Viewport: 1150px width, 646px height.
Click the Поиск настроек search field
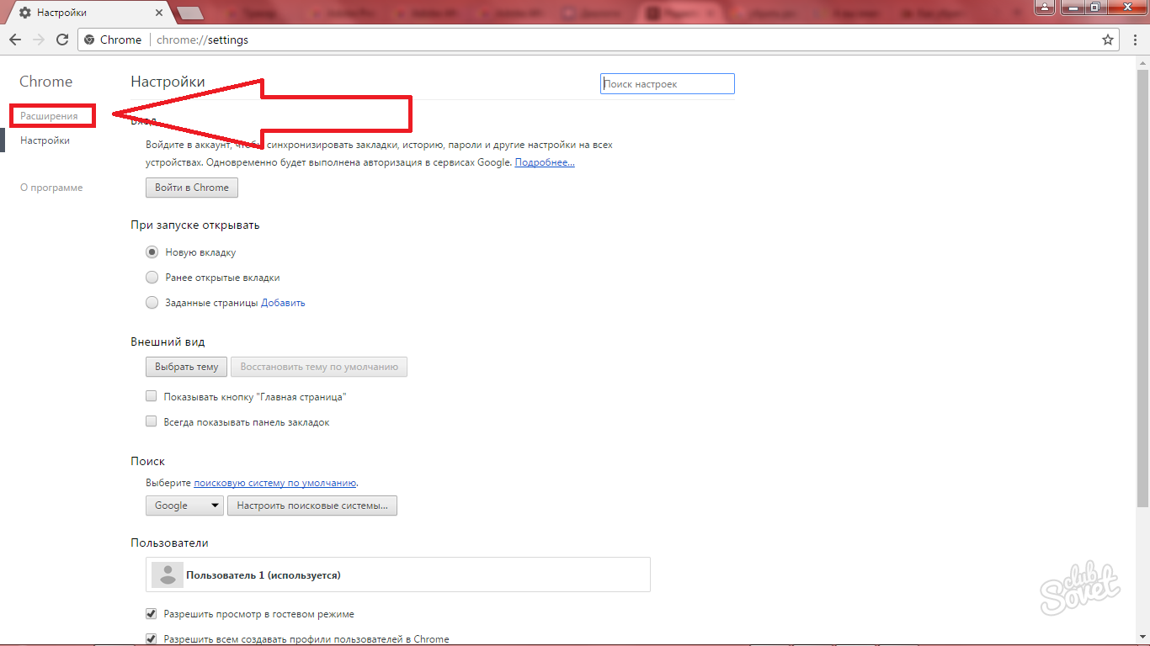tap(668, 84)
